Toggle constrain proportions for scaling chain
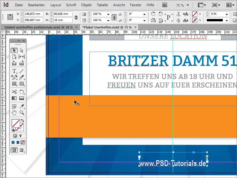 pos(114,17)
